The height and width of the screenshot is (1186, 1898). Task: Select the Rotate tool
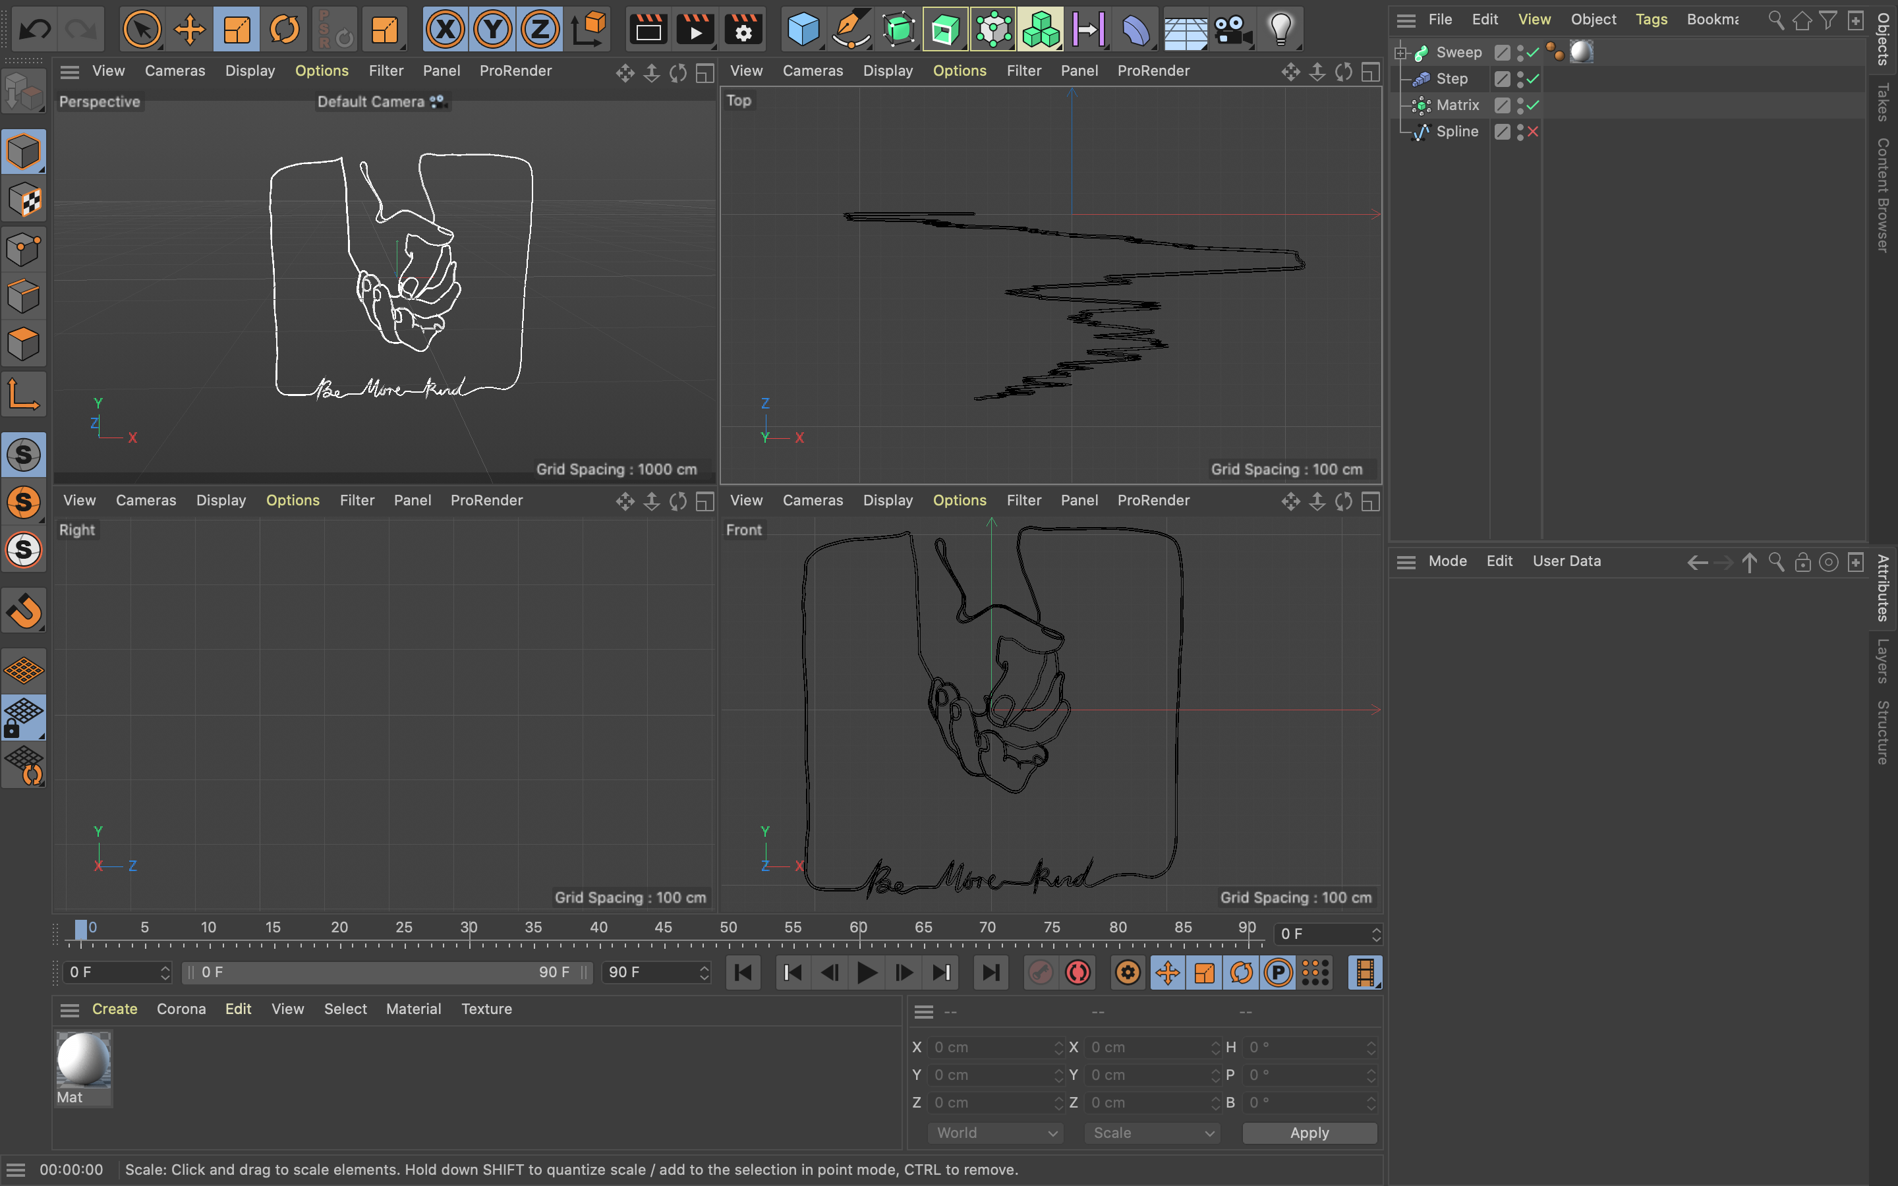[284, 30]
